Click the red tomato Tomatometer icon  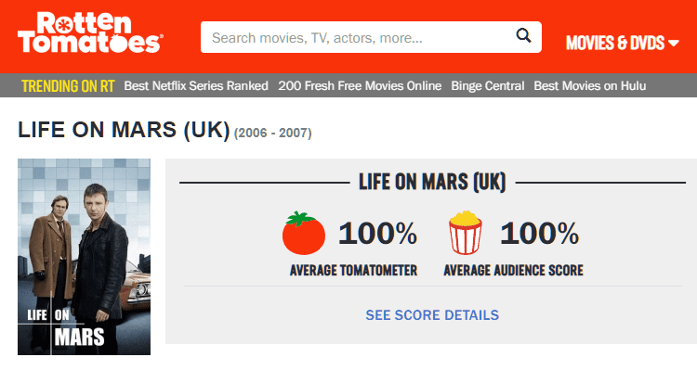[x=304, y=234]
